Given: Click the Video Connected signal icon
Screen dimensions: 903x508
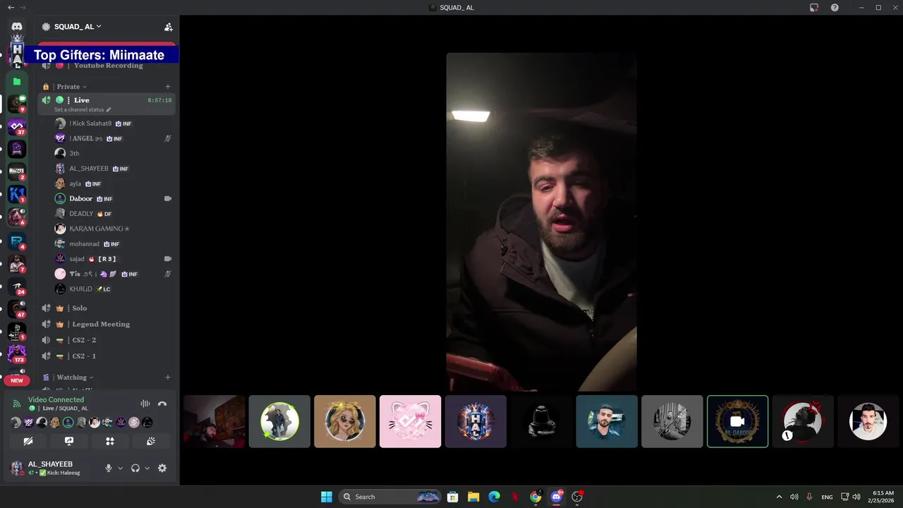Looking at the screenshot, I should pos(17,404).
